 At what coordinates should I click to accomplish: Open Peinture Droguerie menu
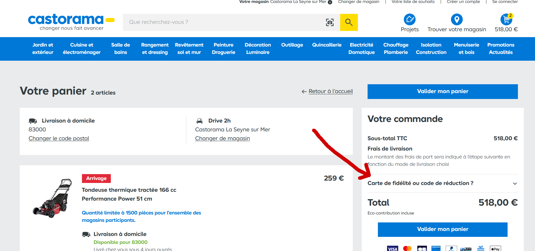pos(223,49)
